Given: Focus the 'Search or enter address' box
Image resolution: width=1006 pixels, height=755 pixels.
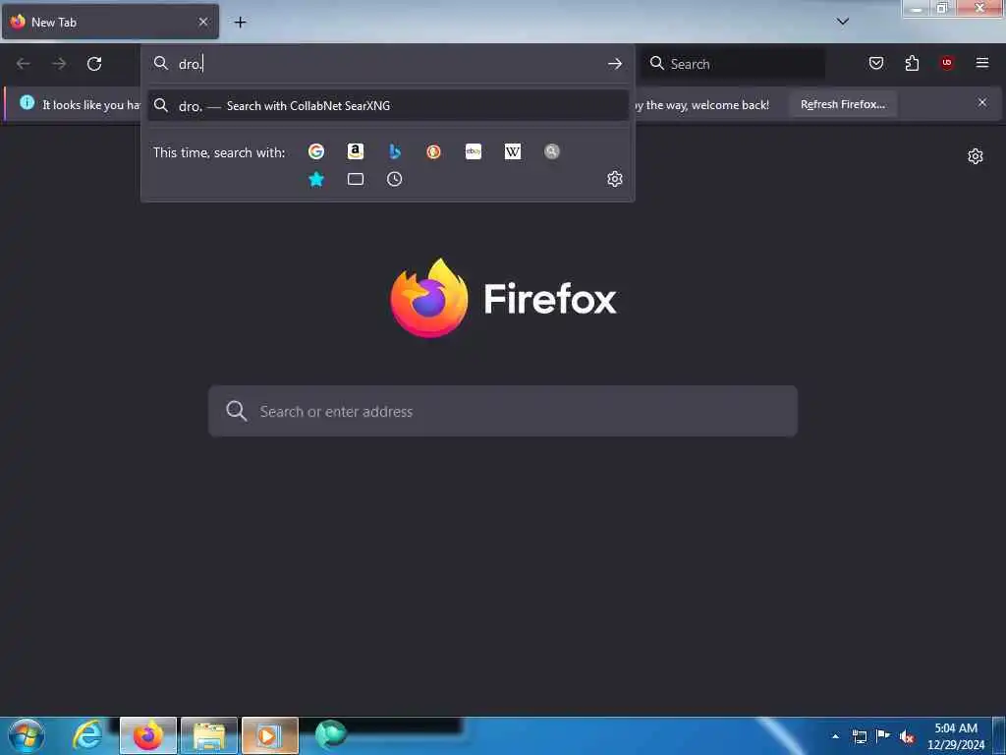Looking at the screenshot, I should [x=503, y=412].
